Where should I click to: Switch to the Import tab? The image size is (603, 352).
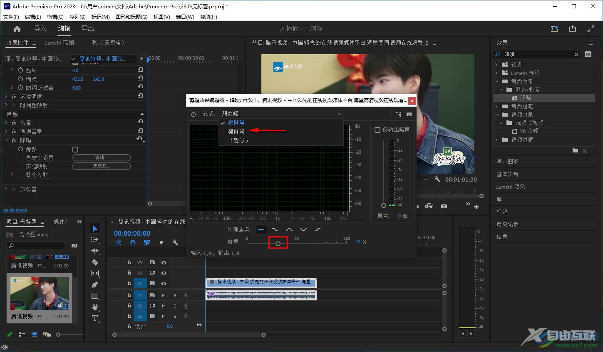(40, 29)
